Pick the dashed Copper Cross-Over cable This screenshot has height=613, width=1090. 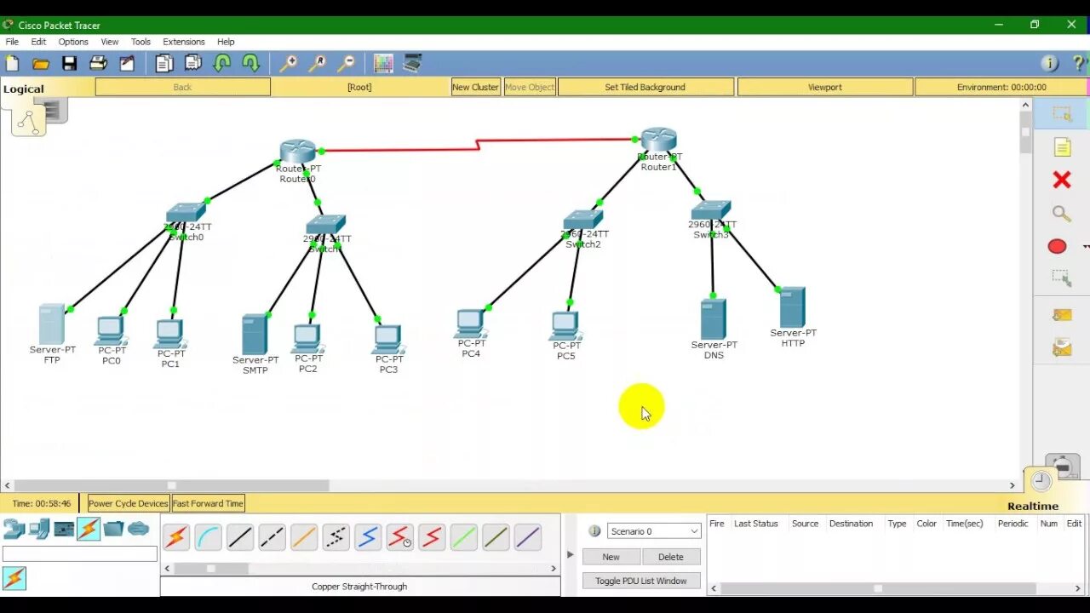pos(272,537)
